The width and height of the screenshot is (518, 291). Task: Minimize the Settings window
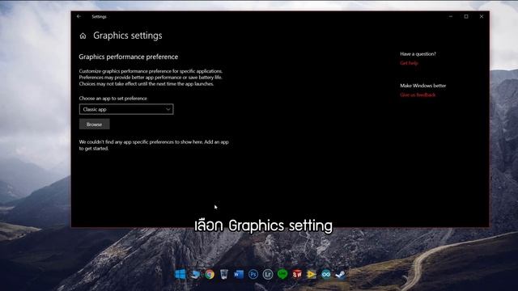point(451,16)
